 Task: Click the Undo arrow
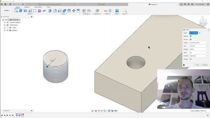(x=14, y=4)
